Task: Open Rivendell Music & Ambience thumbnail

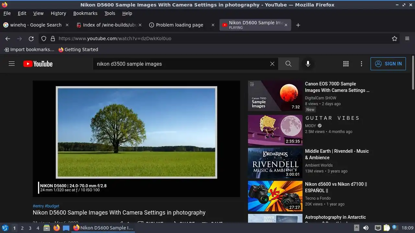Action: coord(275,163)
